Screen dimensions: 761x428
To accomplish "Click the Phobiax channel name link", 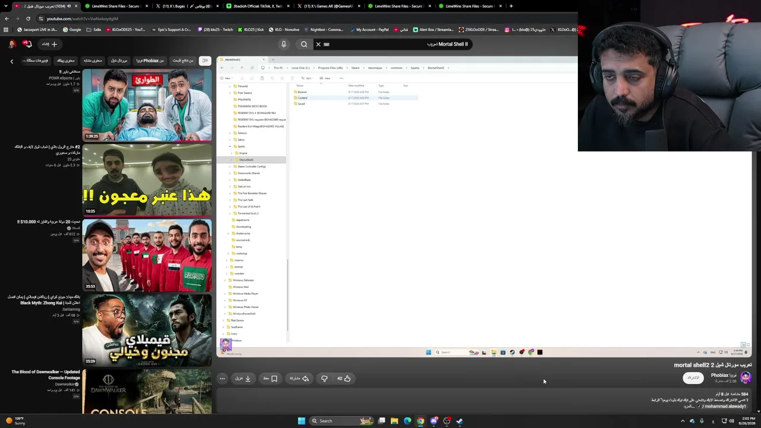I will click(x=724, y=375).
